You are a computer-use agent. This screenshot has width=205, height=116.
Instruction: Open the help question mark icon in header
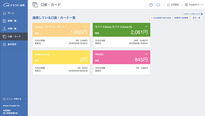151,5
